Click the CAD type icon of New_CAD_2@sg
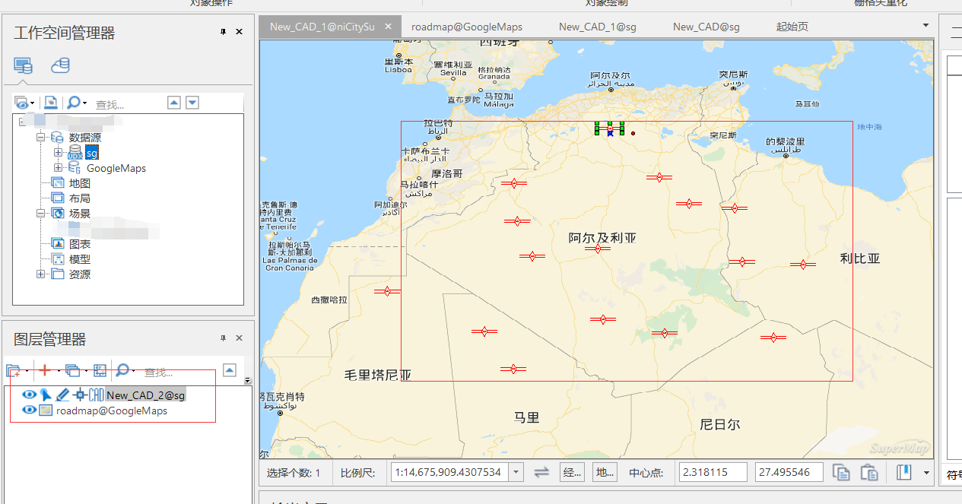The height and width of the screenshot is (504, 962). [x=96, y=395]
